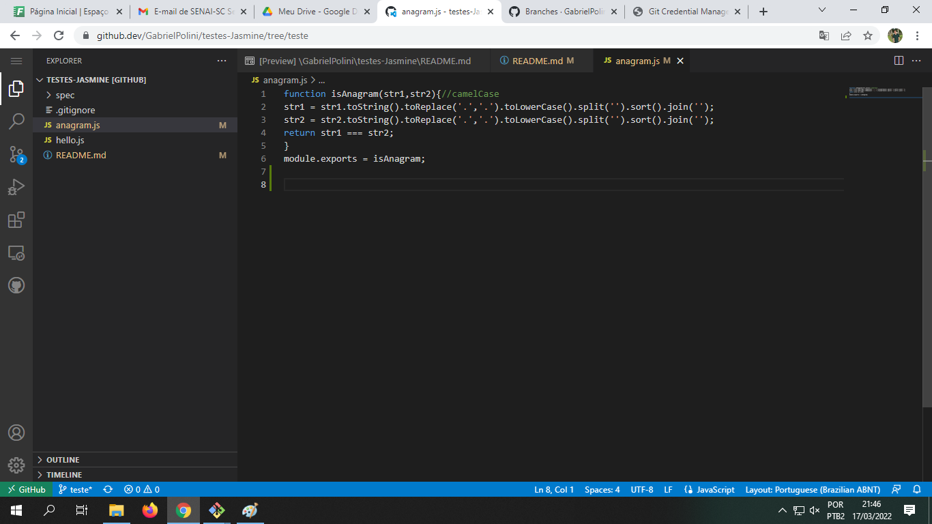Collapse the TESTES-JASMINE [GITHUB] folder section
The height and width of the screenshot is (524, 932).
point(135,80)
